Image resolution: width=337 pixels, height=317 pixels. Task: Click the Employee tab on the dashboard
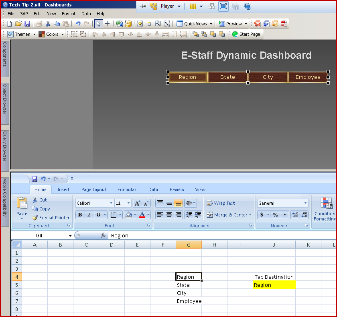[x=308, y=77]
